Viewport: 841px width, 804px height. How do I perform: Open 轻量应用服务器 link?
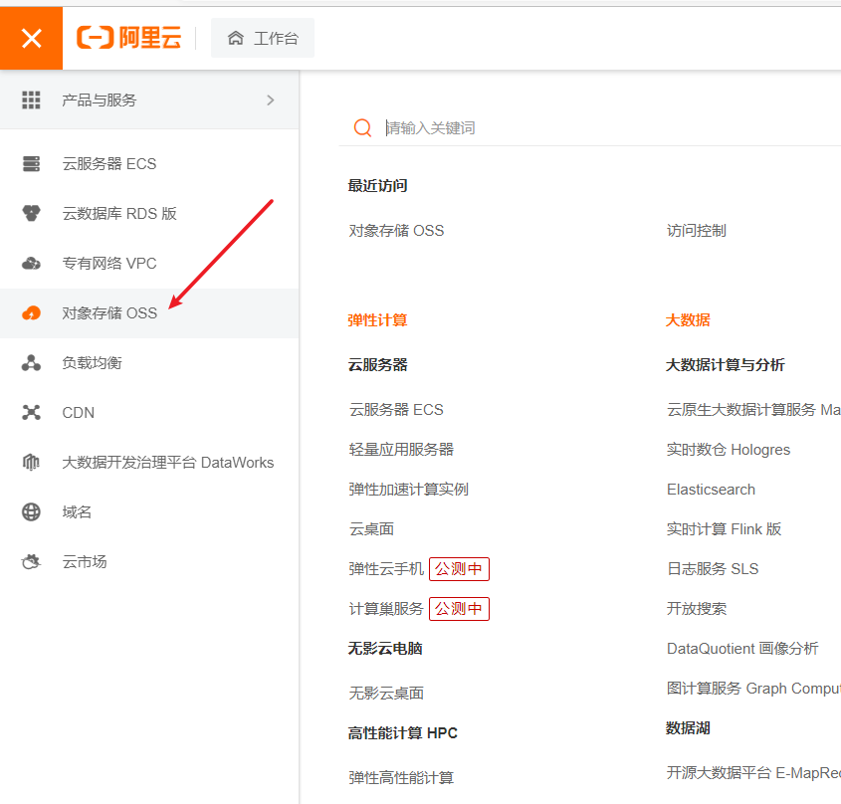401,450
